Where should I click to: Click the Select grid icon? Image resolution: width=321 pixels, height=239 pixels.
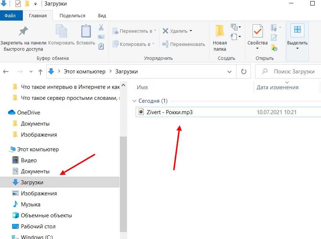297,30
